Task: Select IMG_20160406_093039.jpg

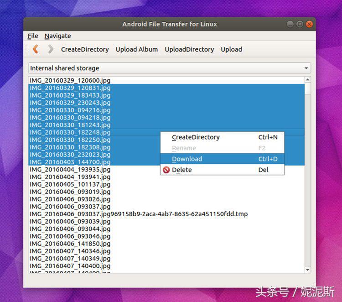Action: pyautogui.click(x=166, y=221)
